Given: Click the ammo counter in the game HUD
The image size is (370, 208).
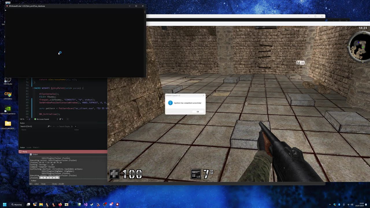Looking at the screenshot, I should 209,174.
